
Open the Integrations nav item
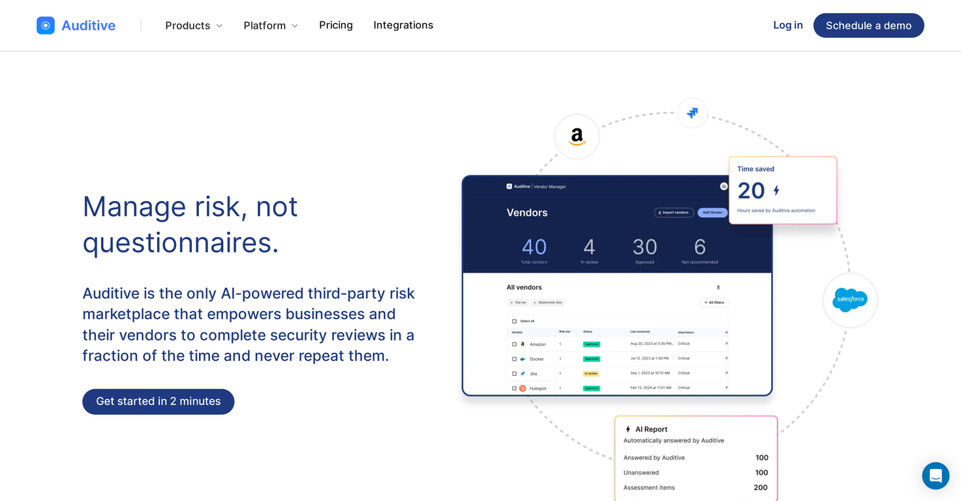click(403, 25)
